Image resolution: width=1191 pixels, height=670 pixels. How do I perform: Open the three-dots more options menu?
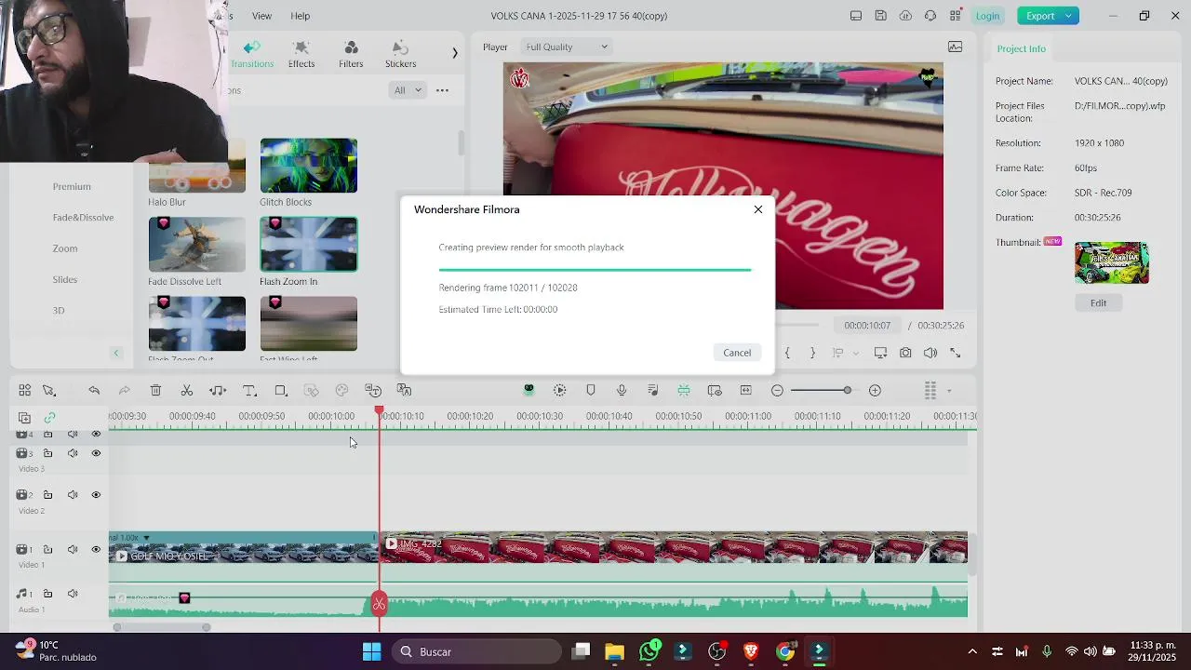point(442,90)
